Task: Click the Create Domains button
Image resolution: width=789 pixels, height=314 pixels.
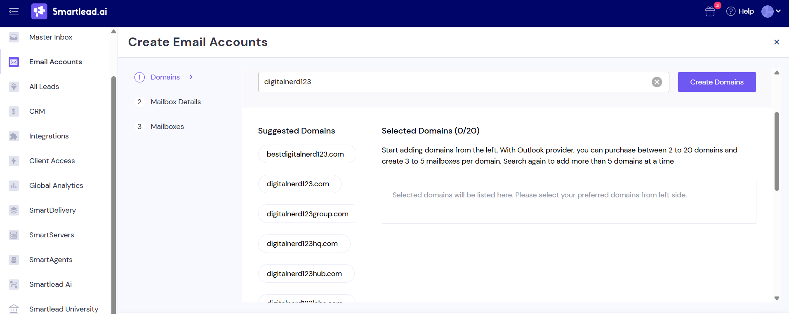Action: point(717,82)
